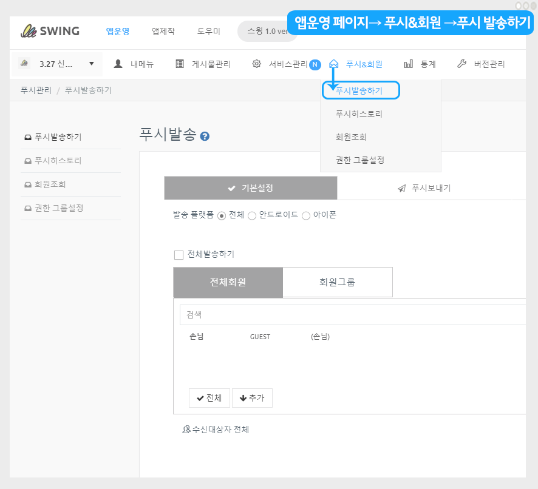
Task: Choose 회원조회 from the dropdown menu
Action: pyautogui.click(x=351, y=137)
